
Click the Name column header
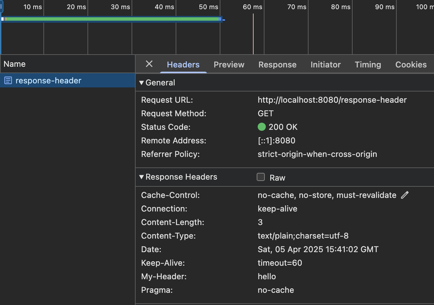point(15,64)
